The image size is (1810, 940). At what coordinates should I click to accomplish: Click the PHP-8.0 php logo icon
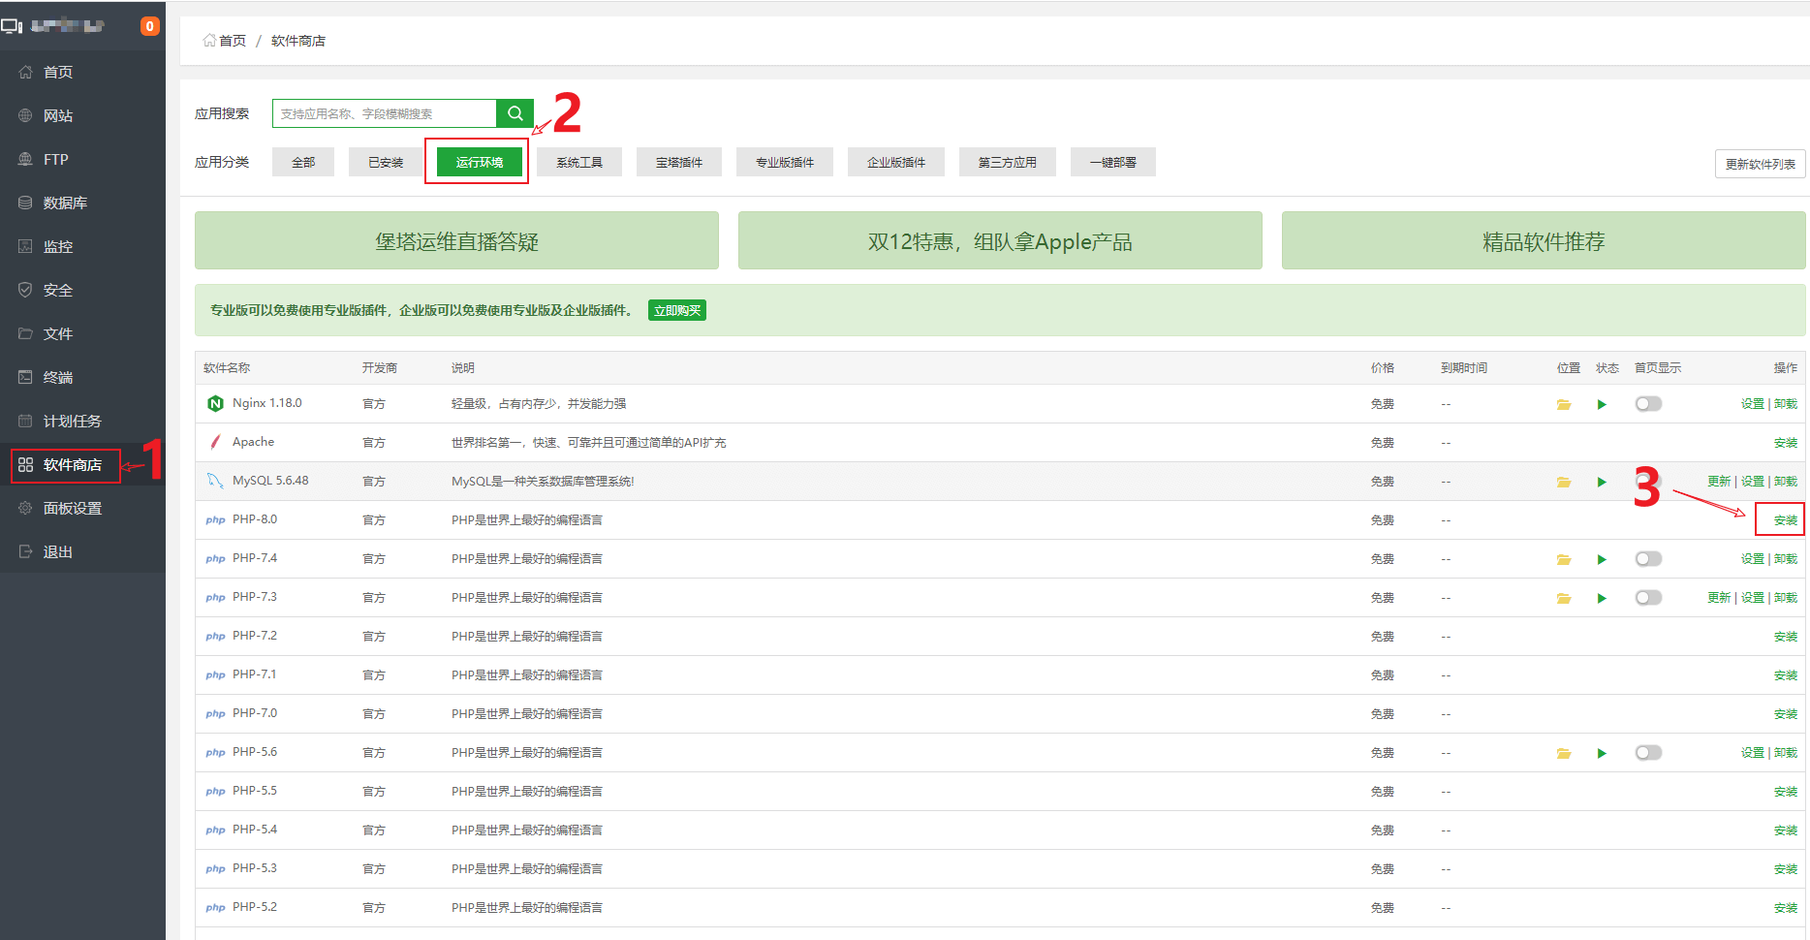(215, 520)
